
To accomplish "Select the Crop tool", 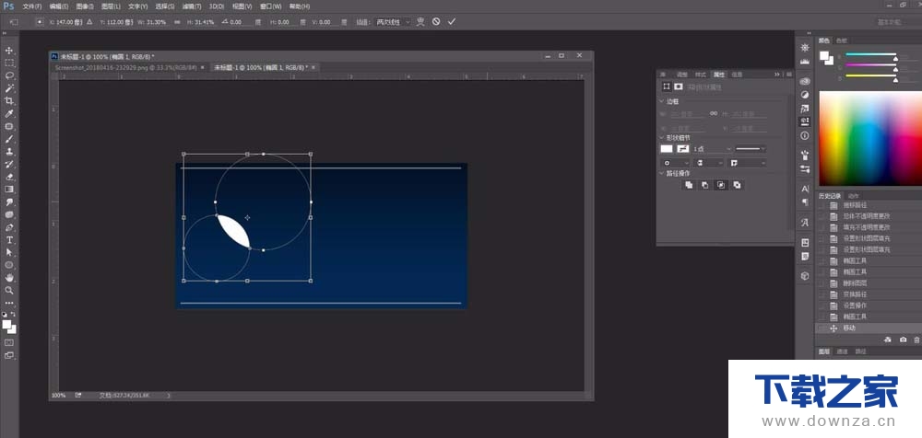I will pyautogui.click(x=9, y=101).
